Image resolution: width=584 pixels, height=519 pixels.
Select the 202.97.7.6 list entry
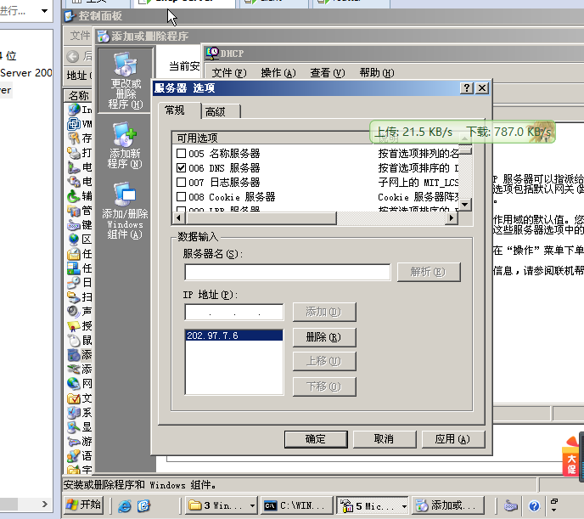(234, 336)
